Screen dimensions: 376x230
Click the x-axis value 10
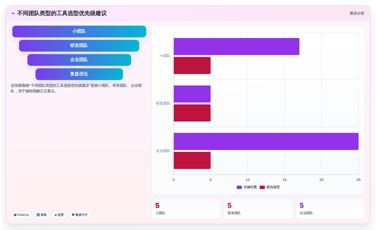pos(247,180)
